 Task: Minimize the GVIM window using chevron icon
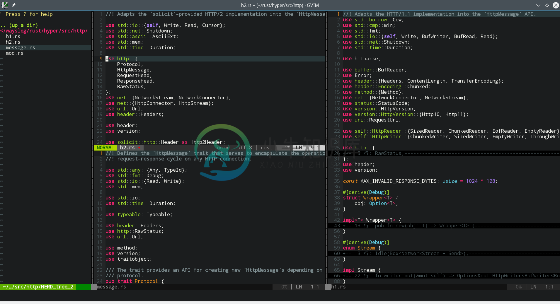coord(538,5)
